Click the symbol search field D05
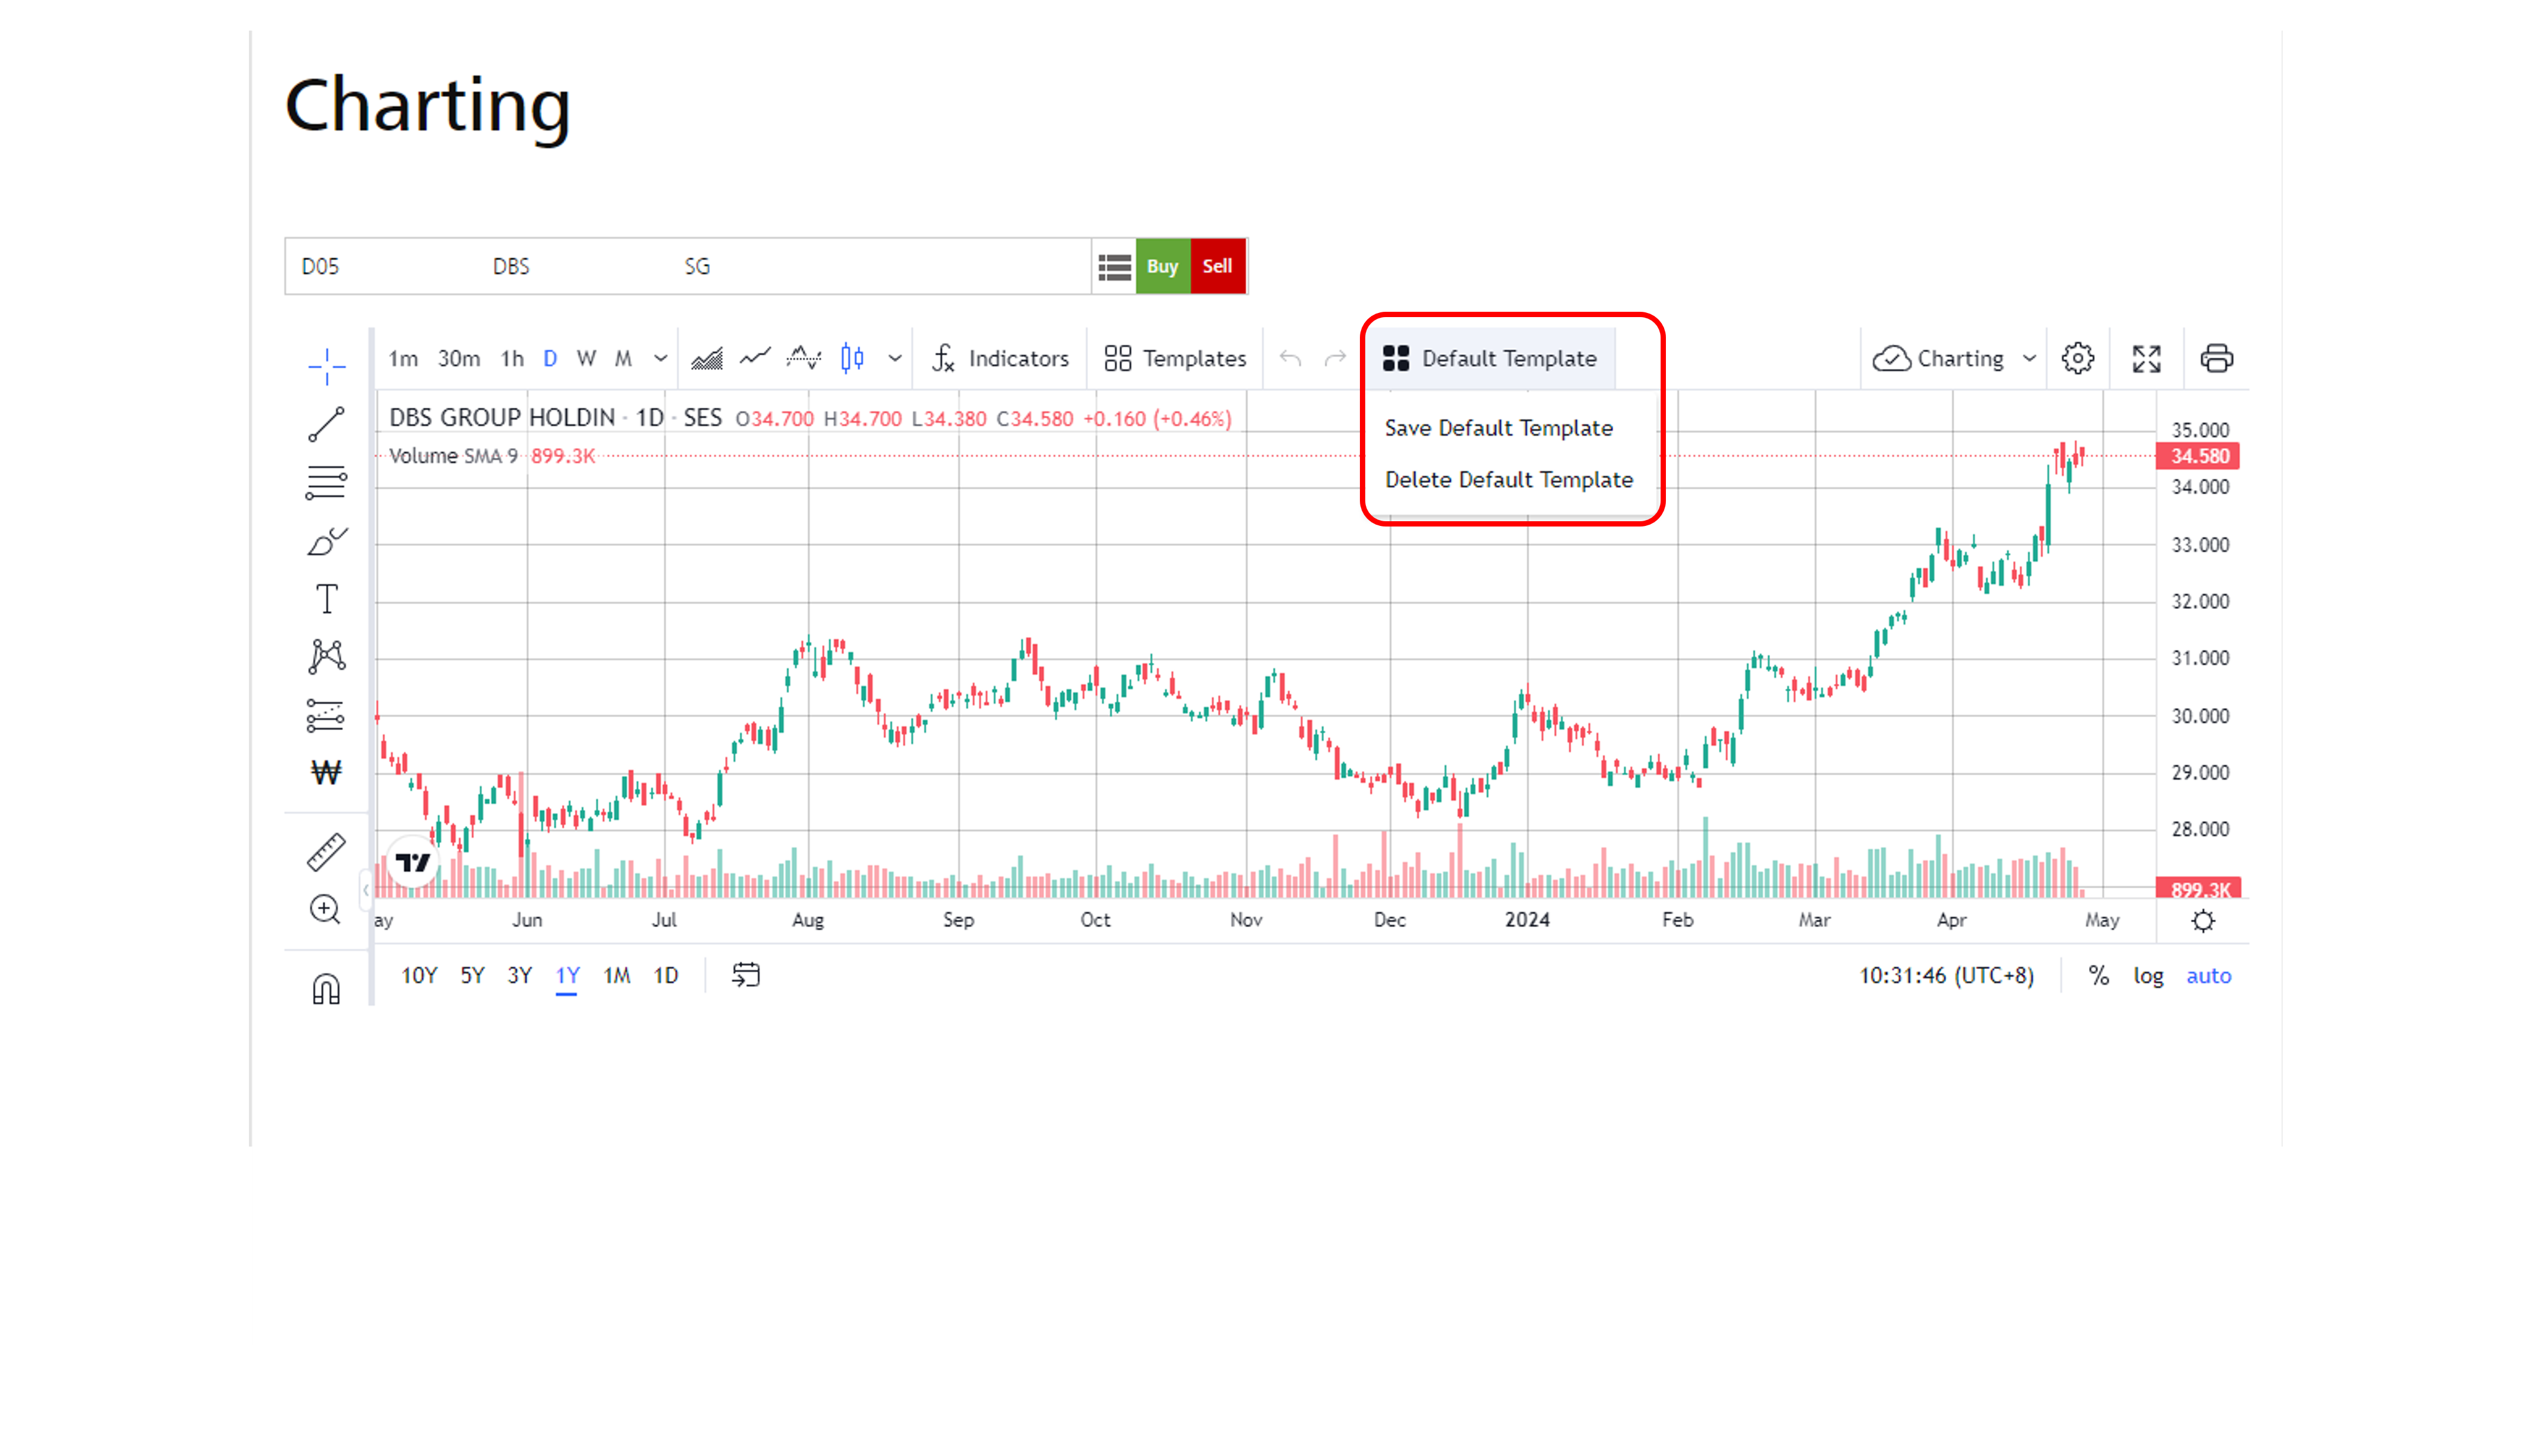Image resolution: width=2528 pixels, height=1456 pixels. 320,266
